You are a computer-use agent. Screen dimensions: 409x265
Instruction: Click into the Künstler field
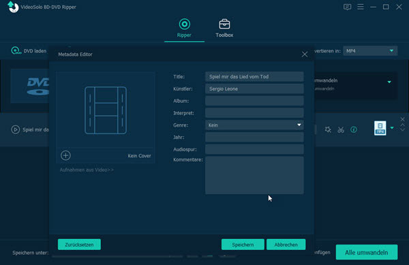[254, 89]
